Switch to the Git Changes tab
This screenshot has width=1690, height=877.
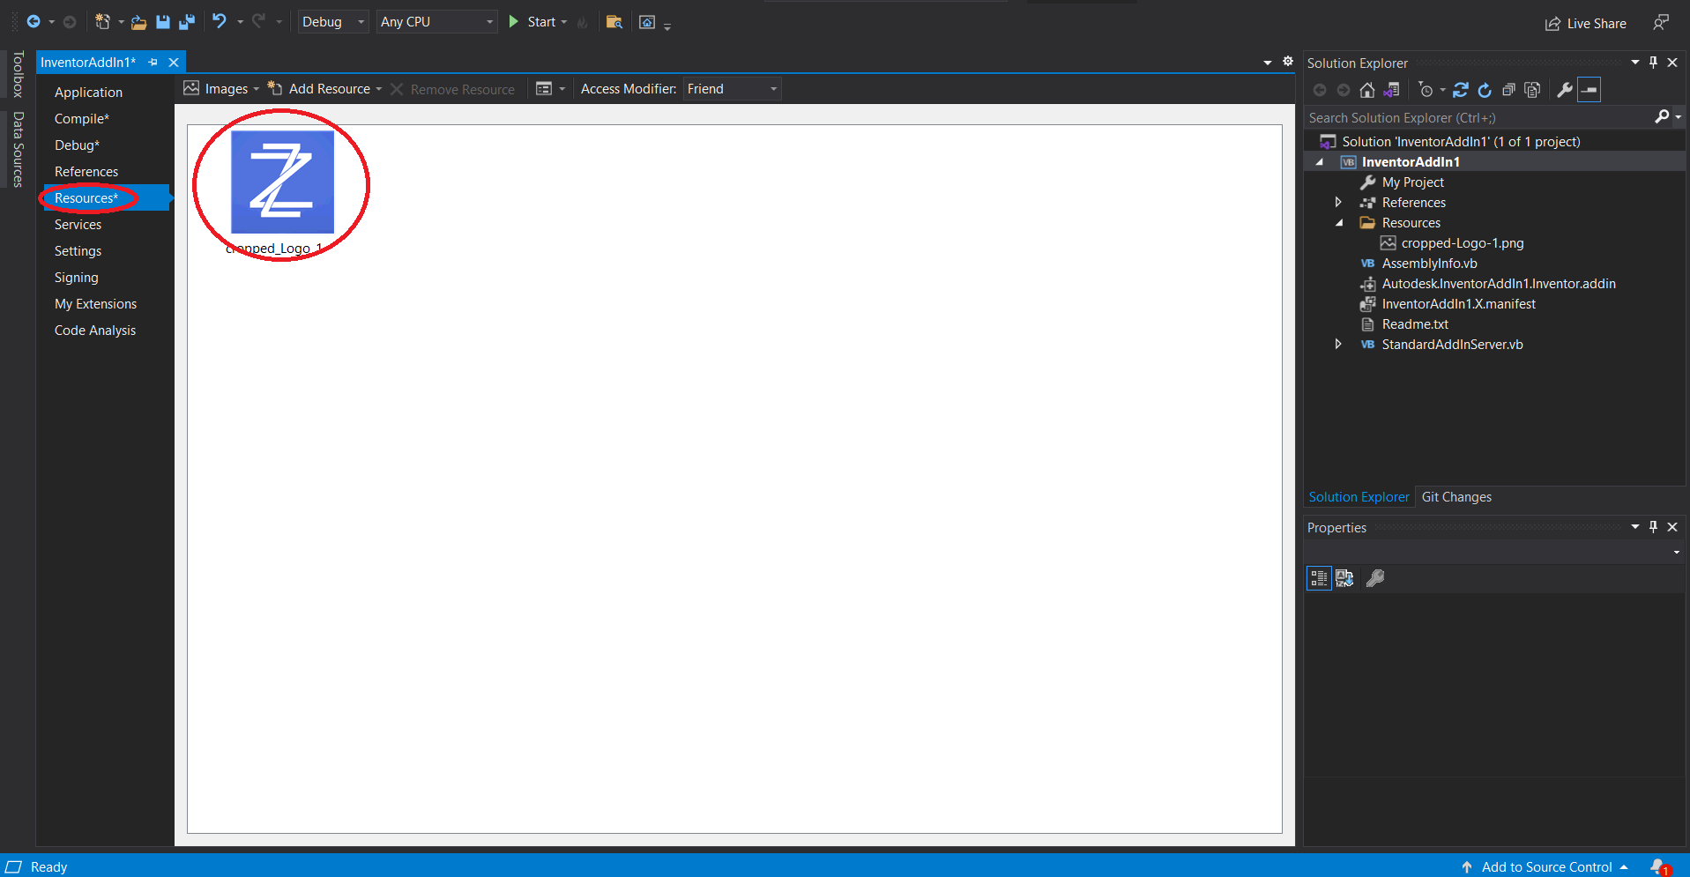(x=1456, y=496)
